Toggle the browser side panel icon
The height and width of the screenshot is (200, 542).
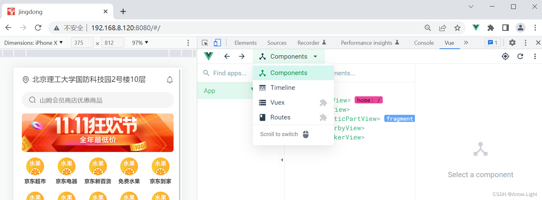pyautogui.click(x=506, y=28)
